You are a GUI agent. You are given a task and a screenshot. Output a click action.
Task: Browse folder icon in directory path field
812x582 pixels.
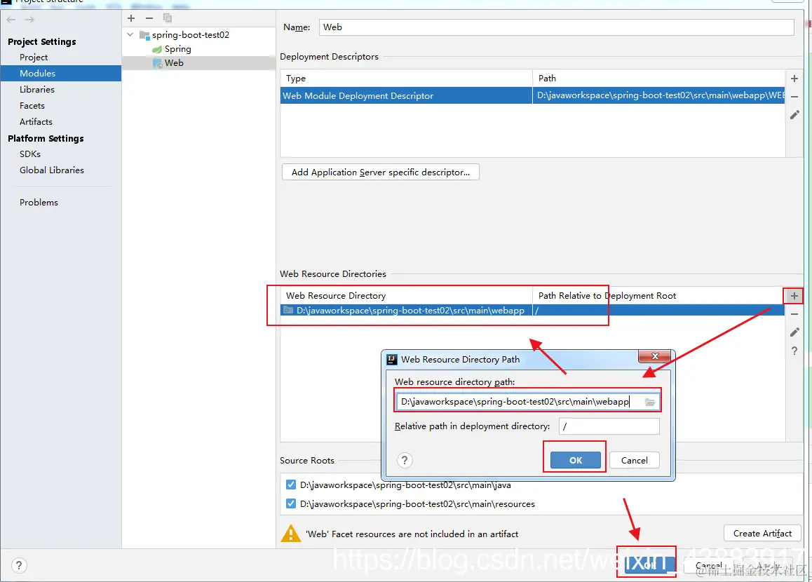click(650, 402)
